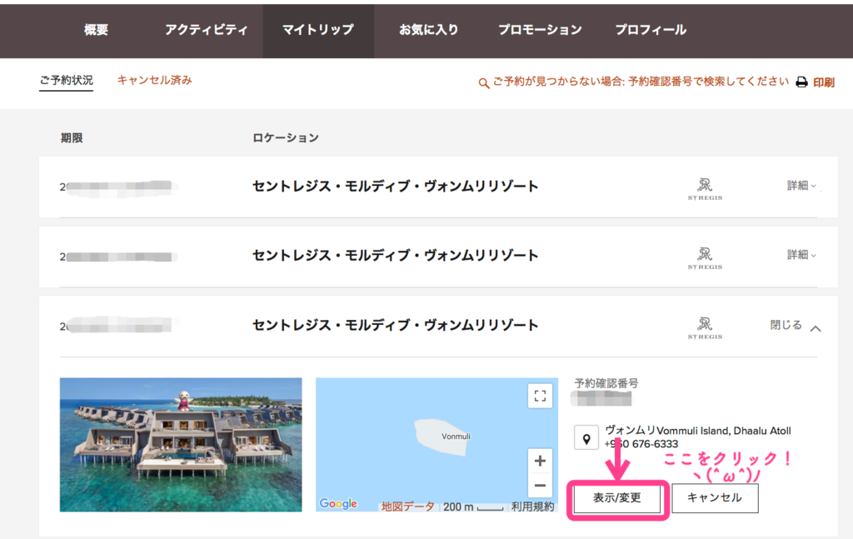Zoom in on the map
The height and width of the screenshot is (539, 853).
point(540,462)
